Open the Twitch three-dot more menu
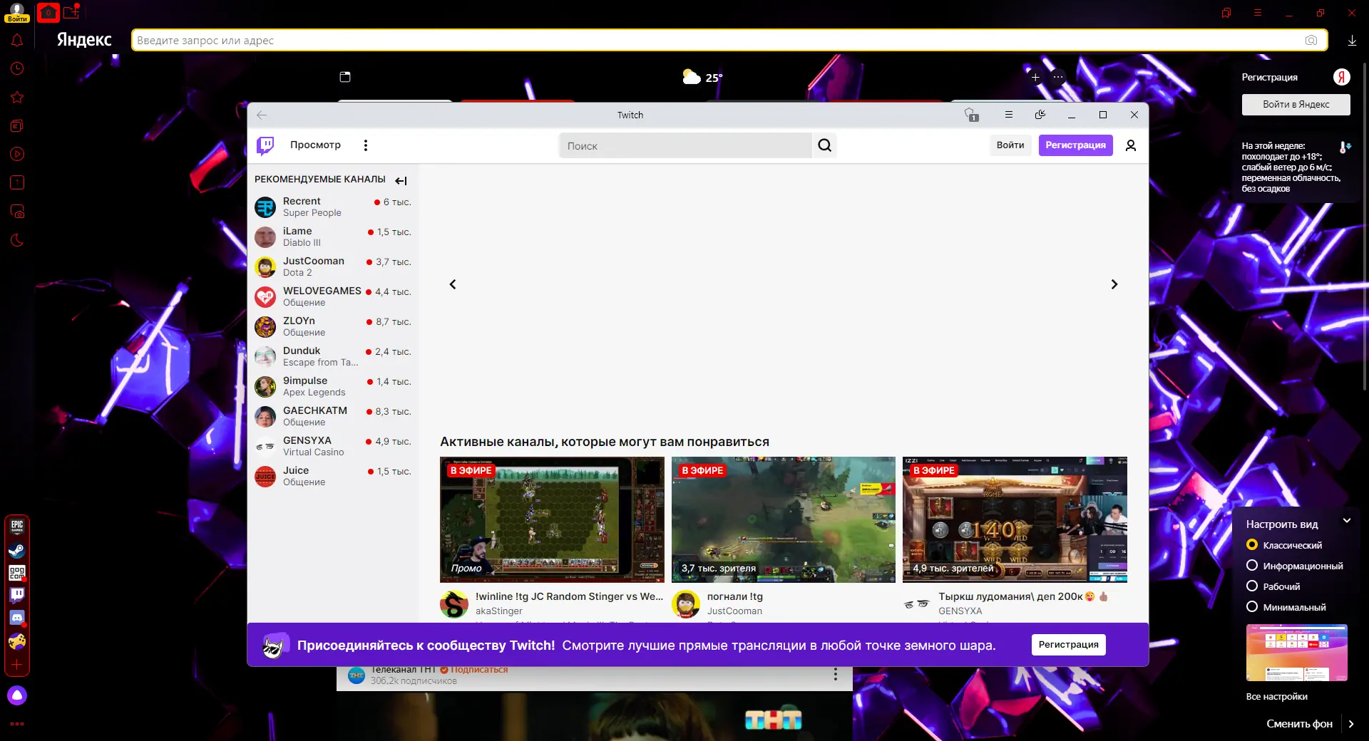This screenshot has height=741, width=1369. [x=366, y=145]
